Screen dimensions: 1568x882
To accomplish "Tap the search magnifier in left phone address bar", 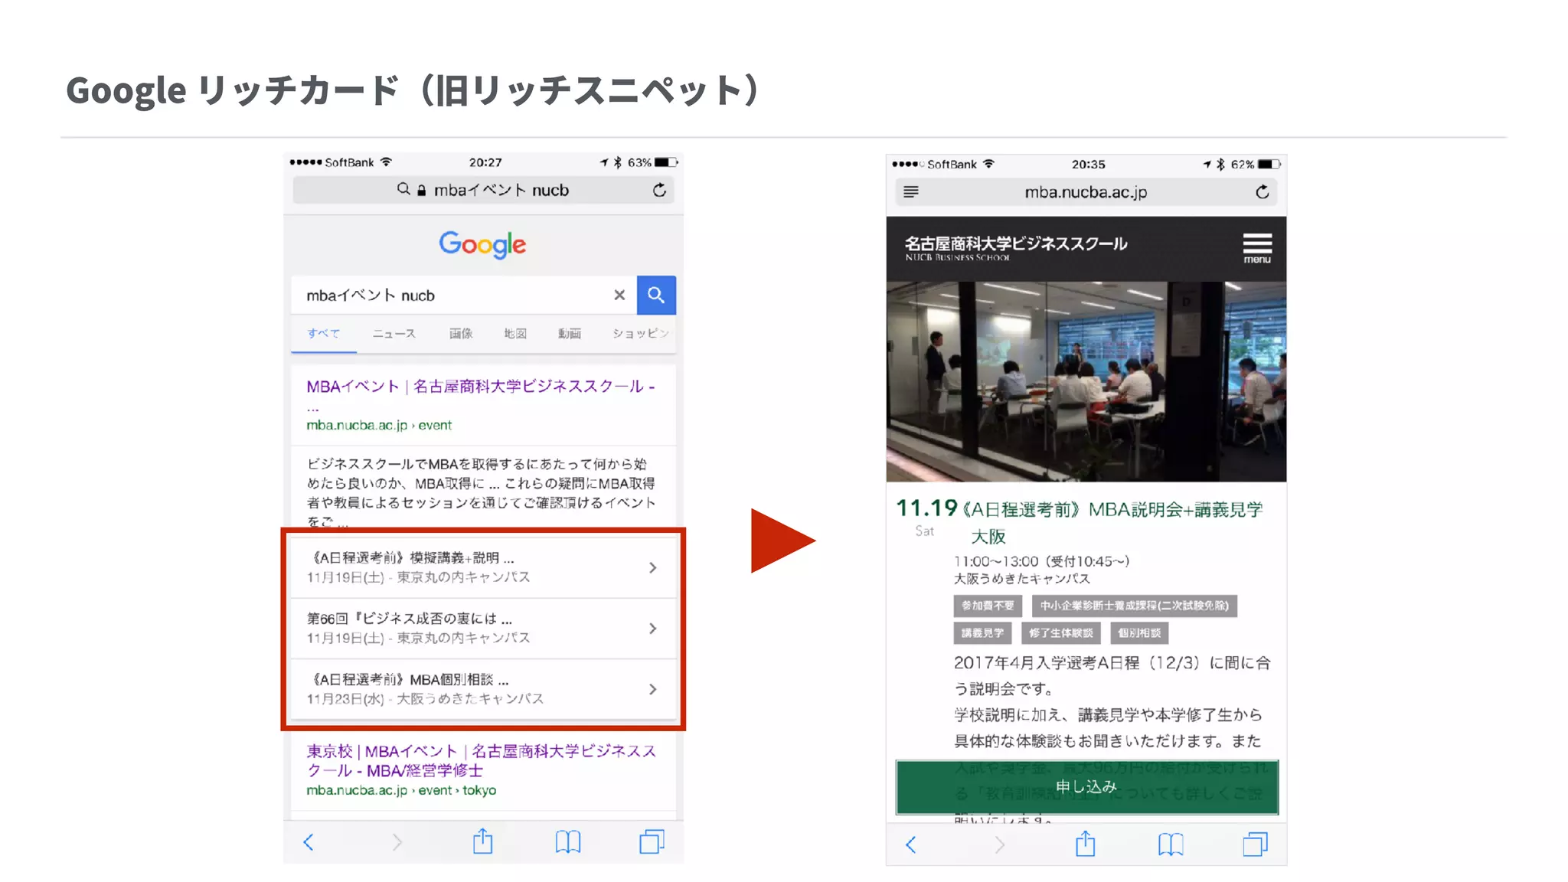I will 403,189.
